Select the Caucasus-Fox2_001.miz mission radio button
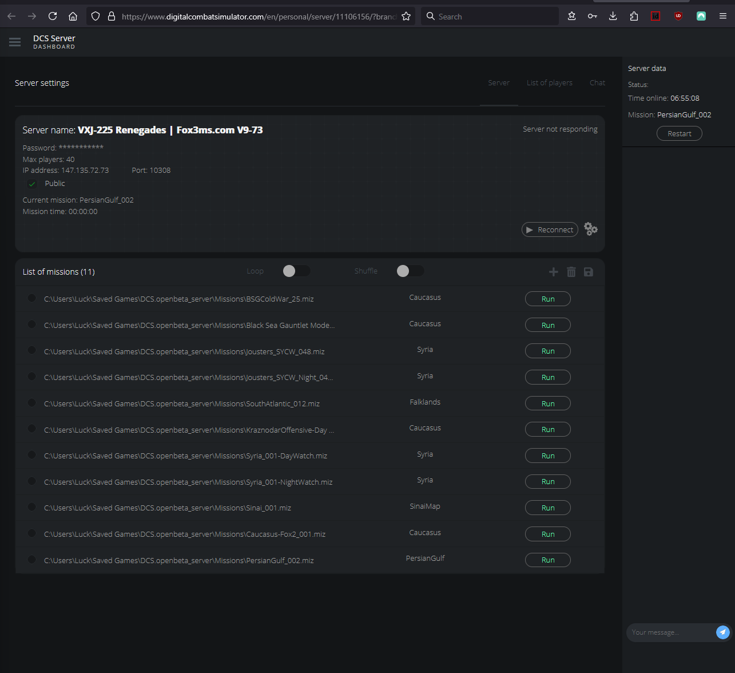Viewport: 735px width, 673px height. 31,533
